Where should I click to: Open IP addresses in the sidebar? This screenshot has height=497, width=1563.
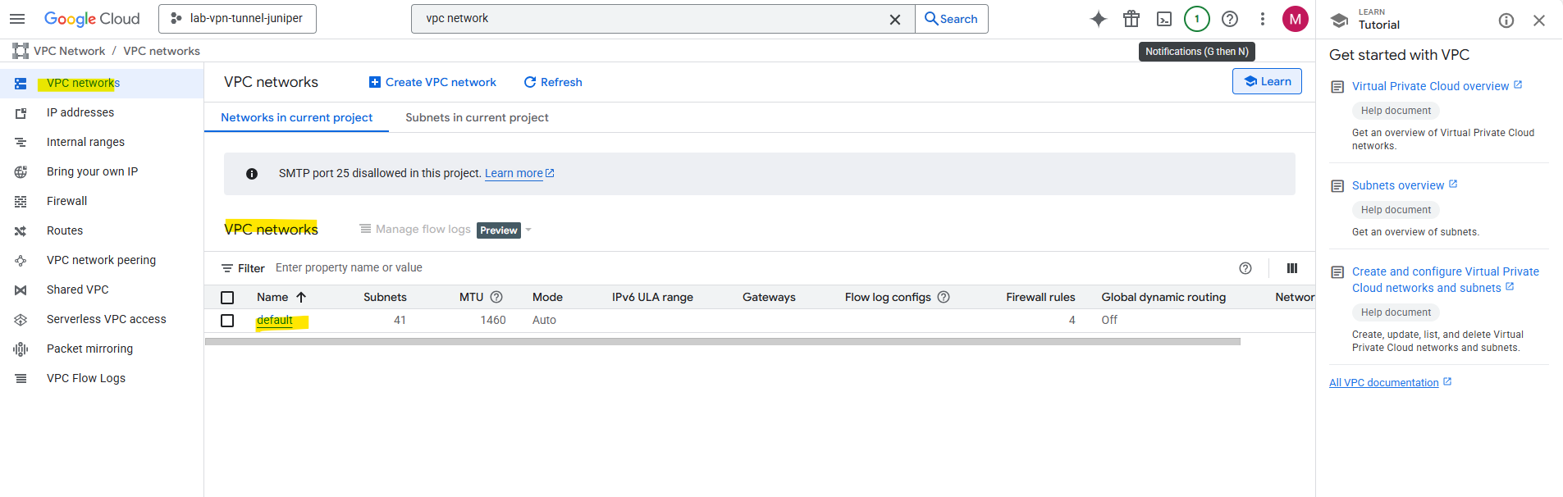[x=102, y=112]
